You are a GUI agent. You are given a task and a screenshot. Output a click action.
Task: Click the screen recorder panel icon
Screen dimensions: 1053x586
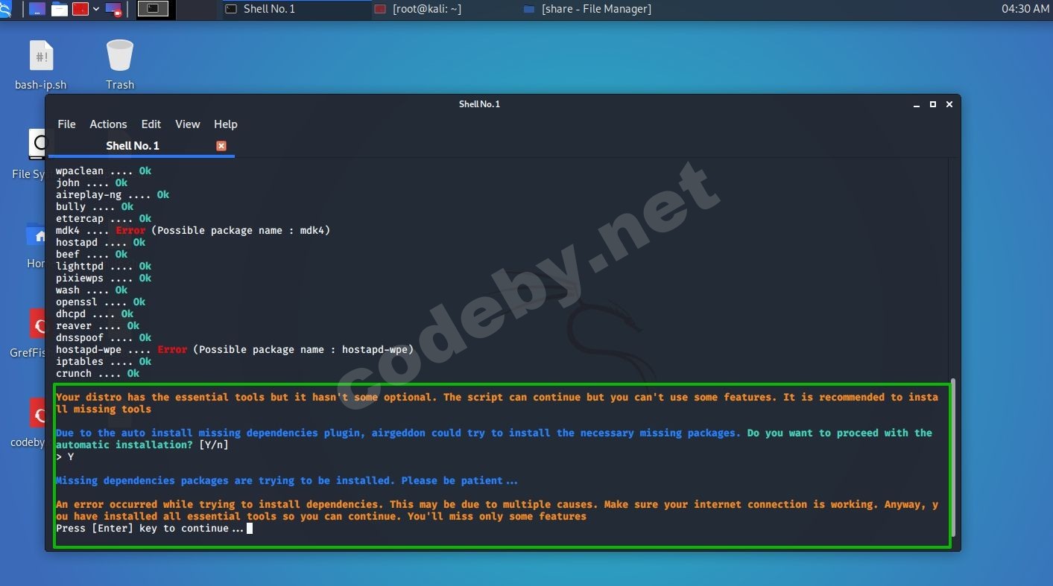point(113,9)
